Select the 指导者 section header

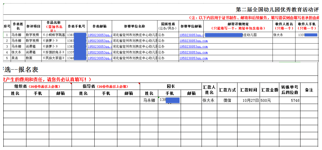click(106, 86)
